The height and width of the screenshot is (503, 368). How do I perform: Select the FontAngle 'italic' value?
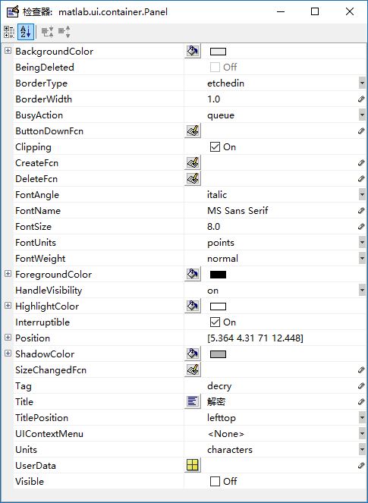[217, 194]
